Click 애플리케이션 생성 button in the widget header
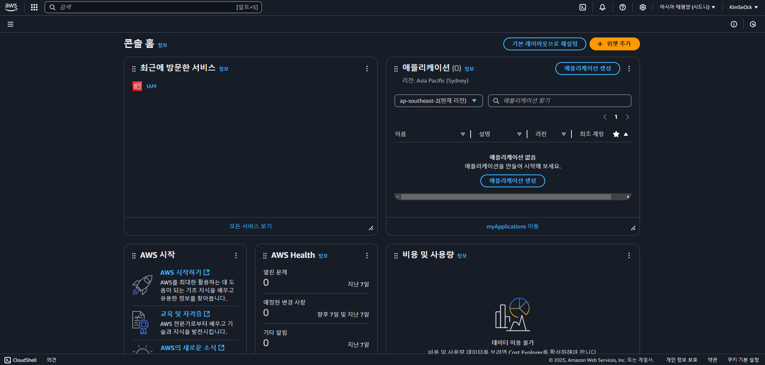Viewport: 765px width, 365px height. (x=588, y=68)
